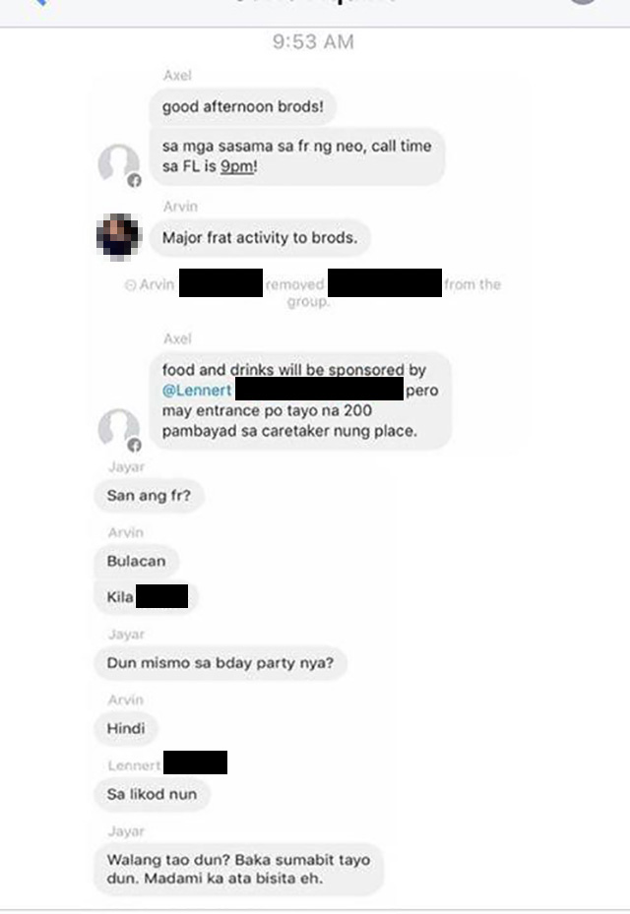Tap Facebook badge on Axel's lower avatar
Viewport: 630px width, 914px height.
(x=134, y=446)
